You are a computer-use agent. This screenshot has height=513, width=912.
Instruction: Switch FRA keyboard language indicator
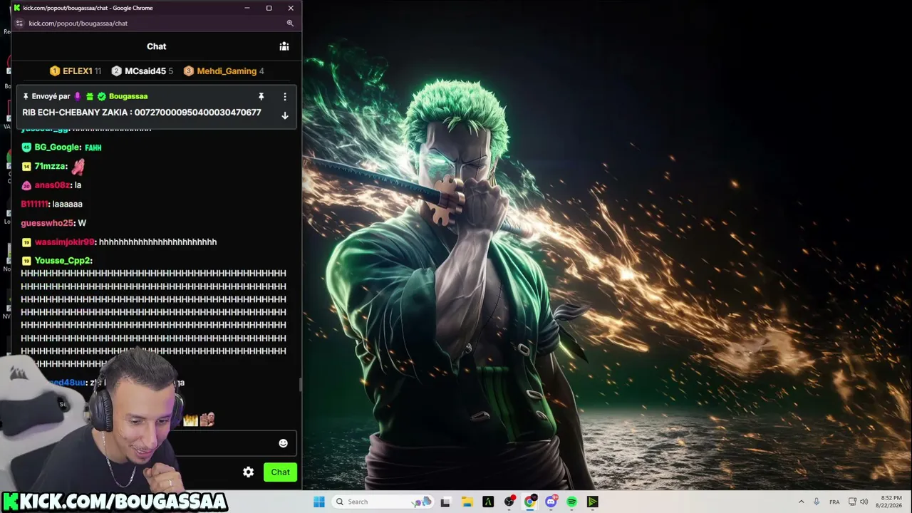(834, 502)
